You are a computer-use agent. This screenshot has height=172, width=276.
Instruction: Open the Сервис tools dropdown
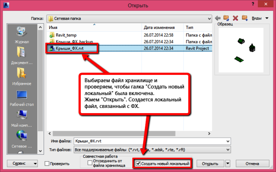(22, 163)
